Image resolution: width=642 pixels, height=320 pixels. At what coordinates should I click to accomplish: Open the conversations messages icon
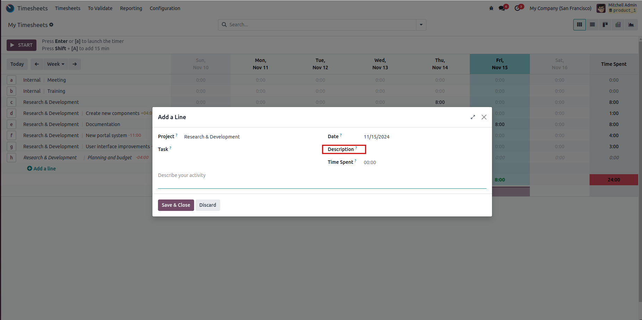502,8
